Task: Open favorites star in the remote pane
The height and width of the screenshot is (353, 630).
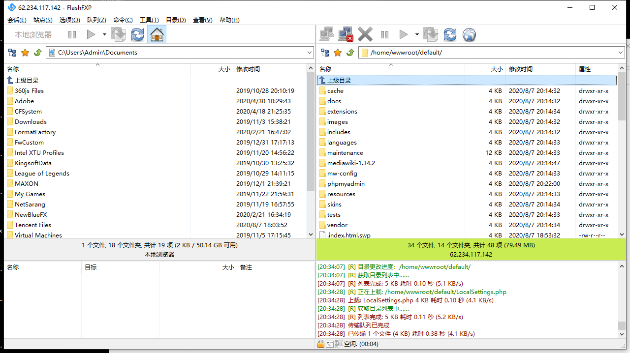Action: point(338,53)
